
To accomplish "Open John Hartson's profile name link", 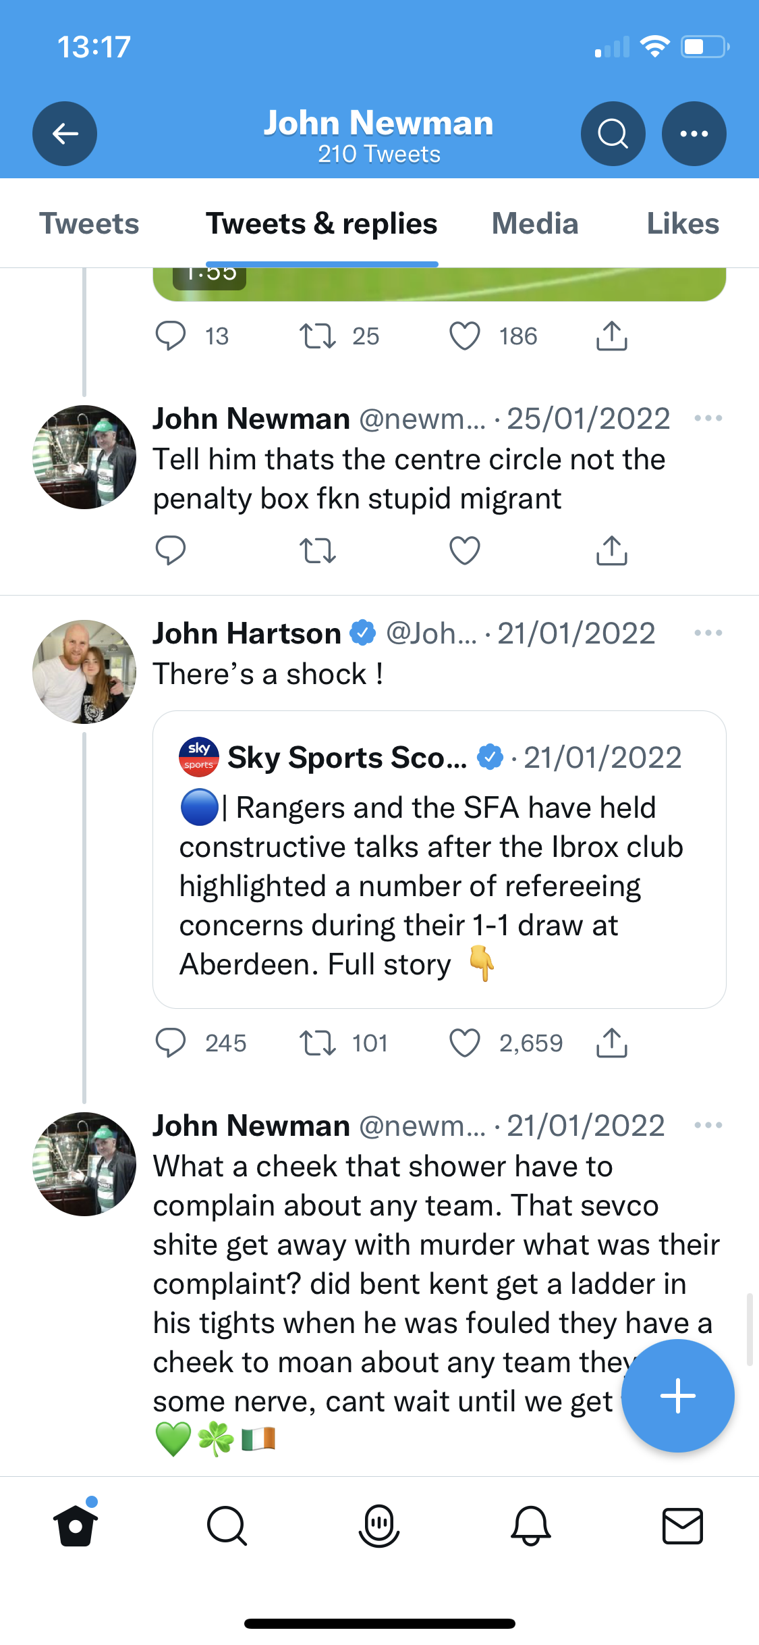I will 247,633.
